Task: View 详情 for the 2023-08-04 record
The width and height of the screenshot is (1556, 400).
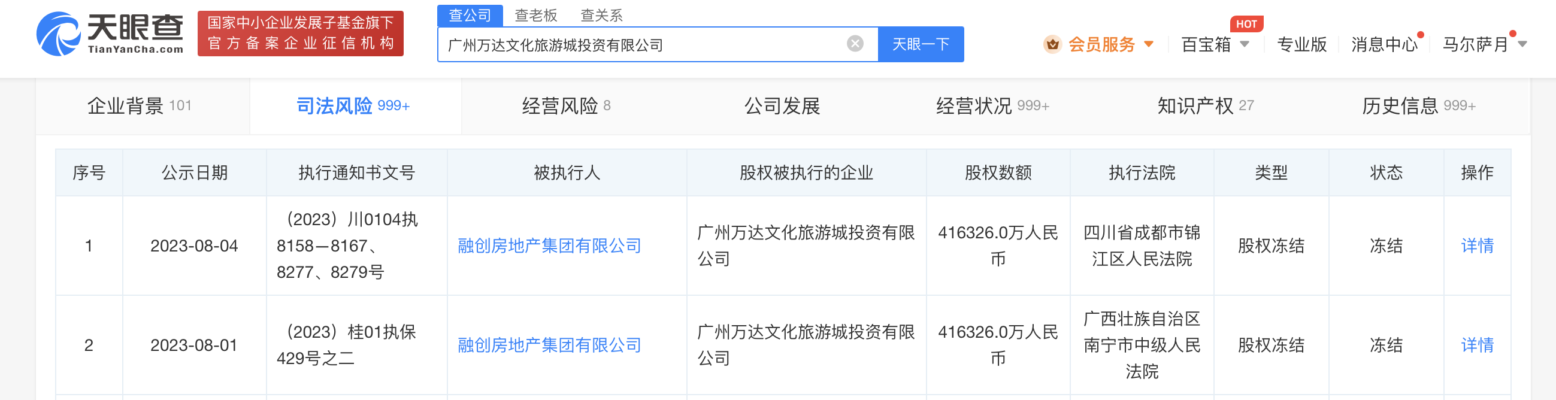Action: tap(1477, 246)
